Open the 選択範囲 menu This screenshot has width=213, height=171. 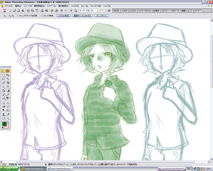tap(63, 6)
